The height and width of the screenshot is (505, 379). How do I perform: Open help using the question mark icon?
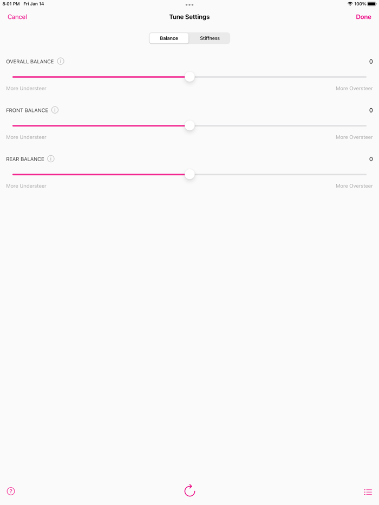click(x=10, y=491)
